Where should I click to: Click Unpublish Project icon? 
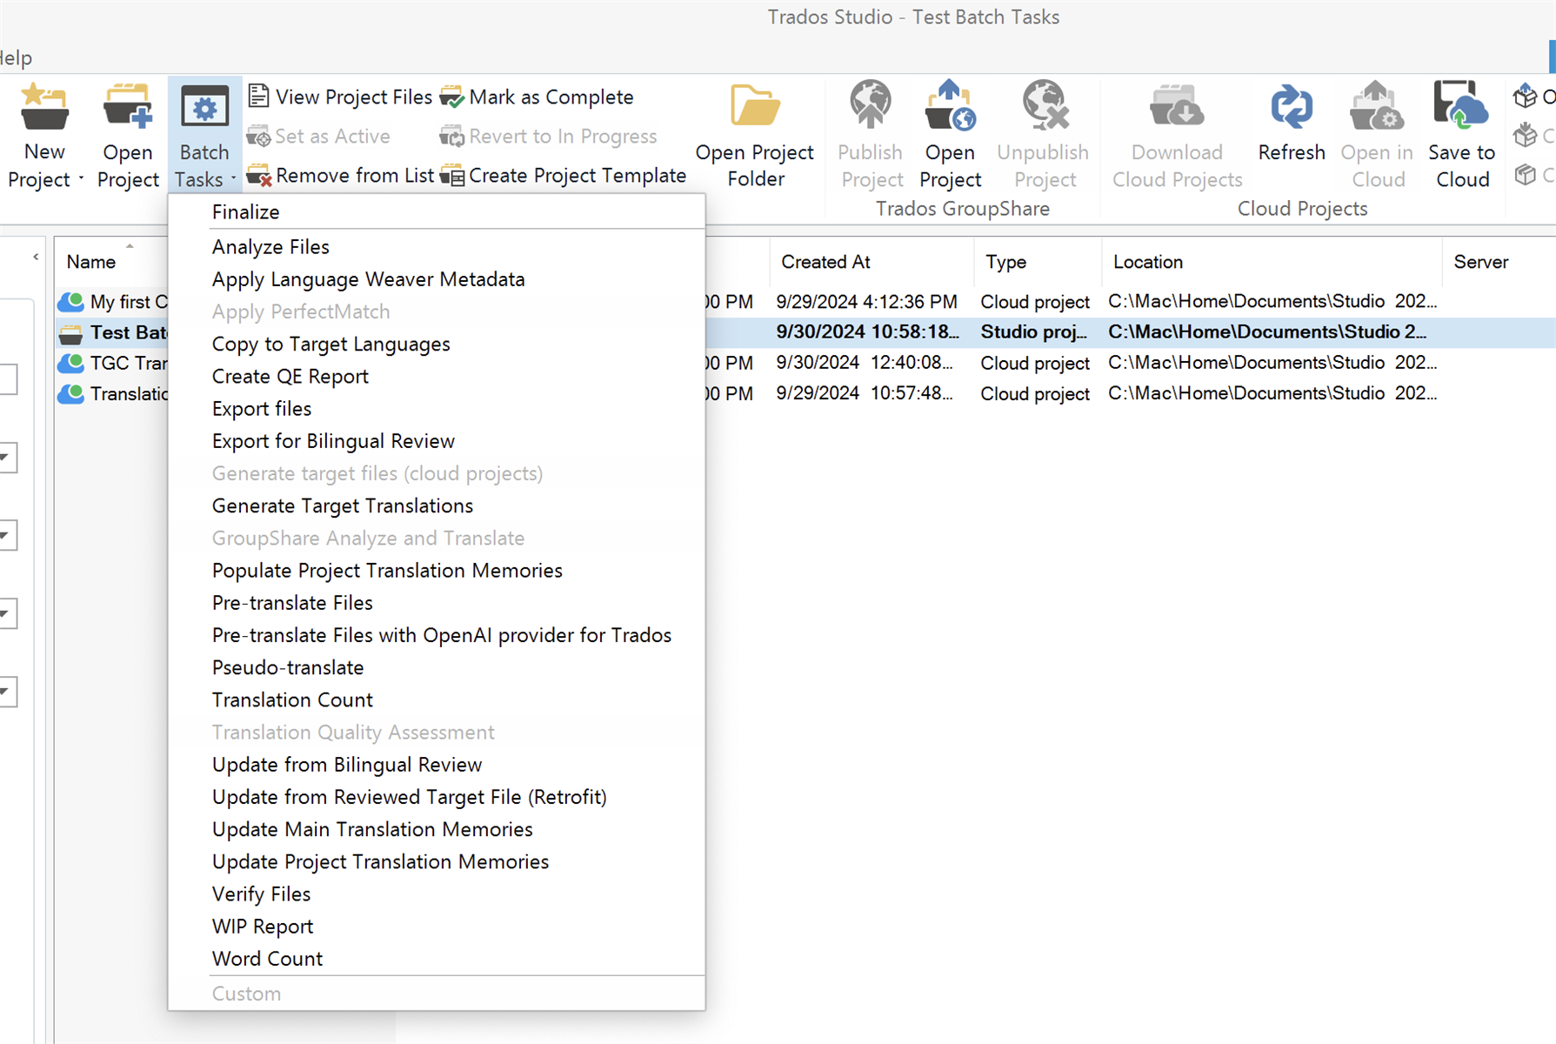tap(1044, 105)
